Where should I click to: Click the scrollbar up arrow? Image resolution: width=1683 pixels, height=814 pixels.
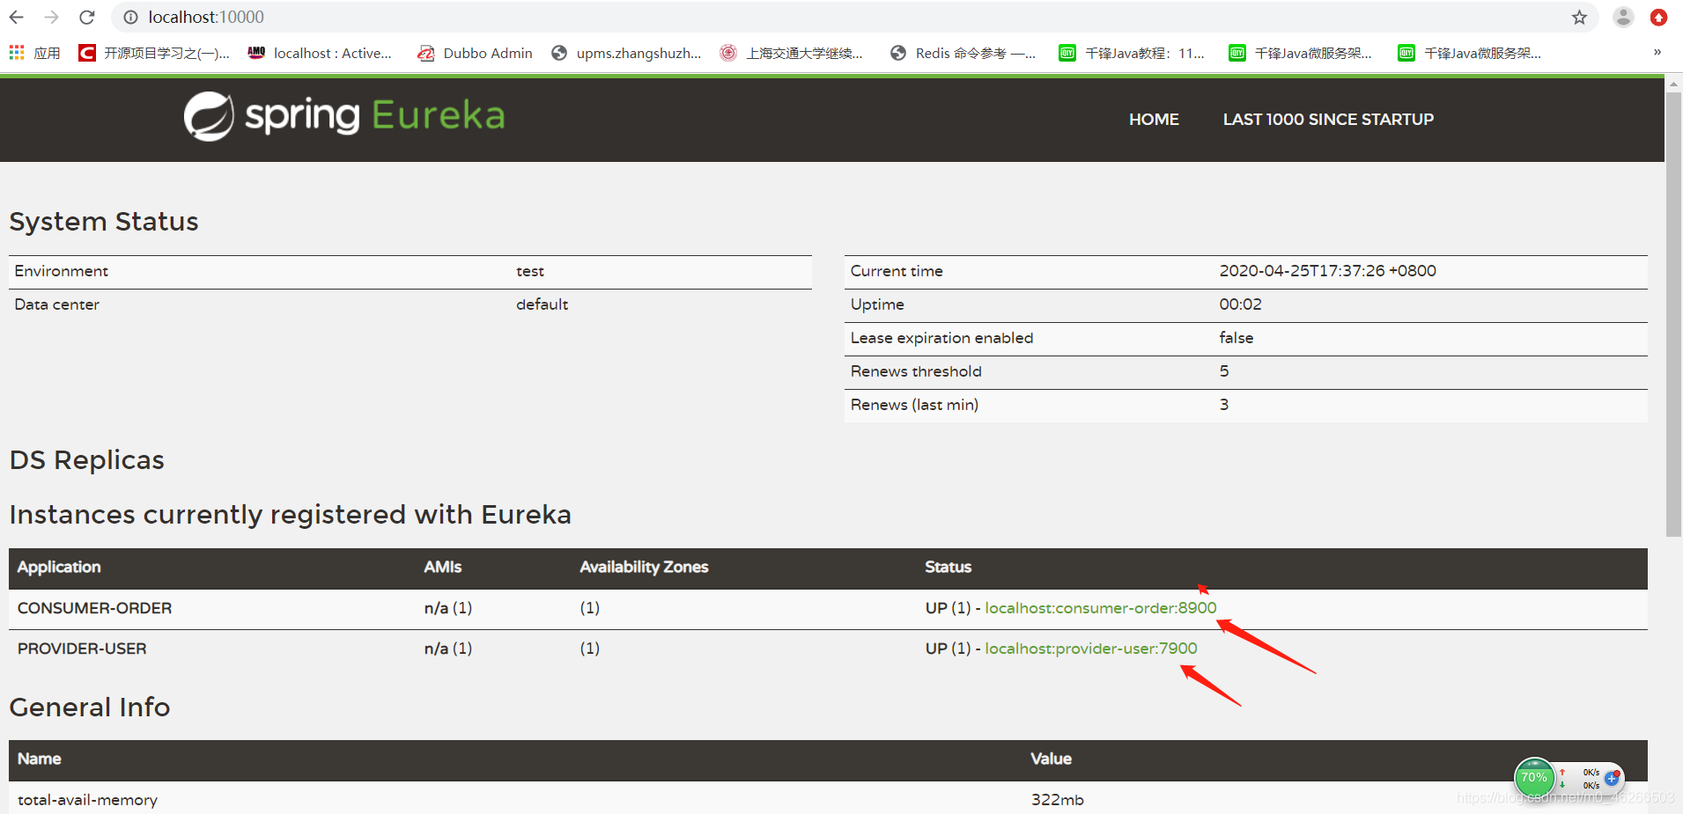[1673, 84]
